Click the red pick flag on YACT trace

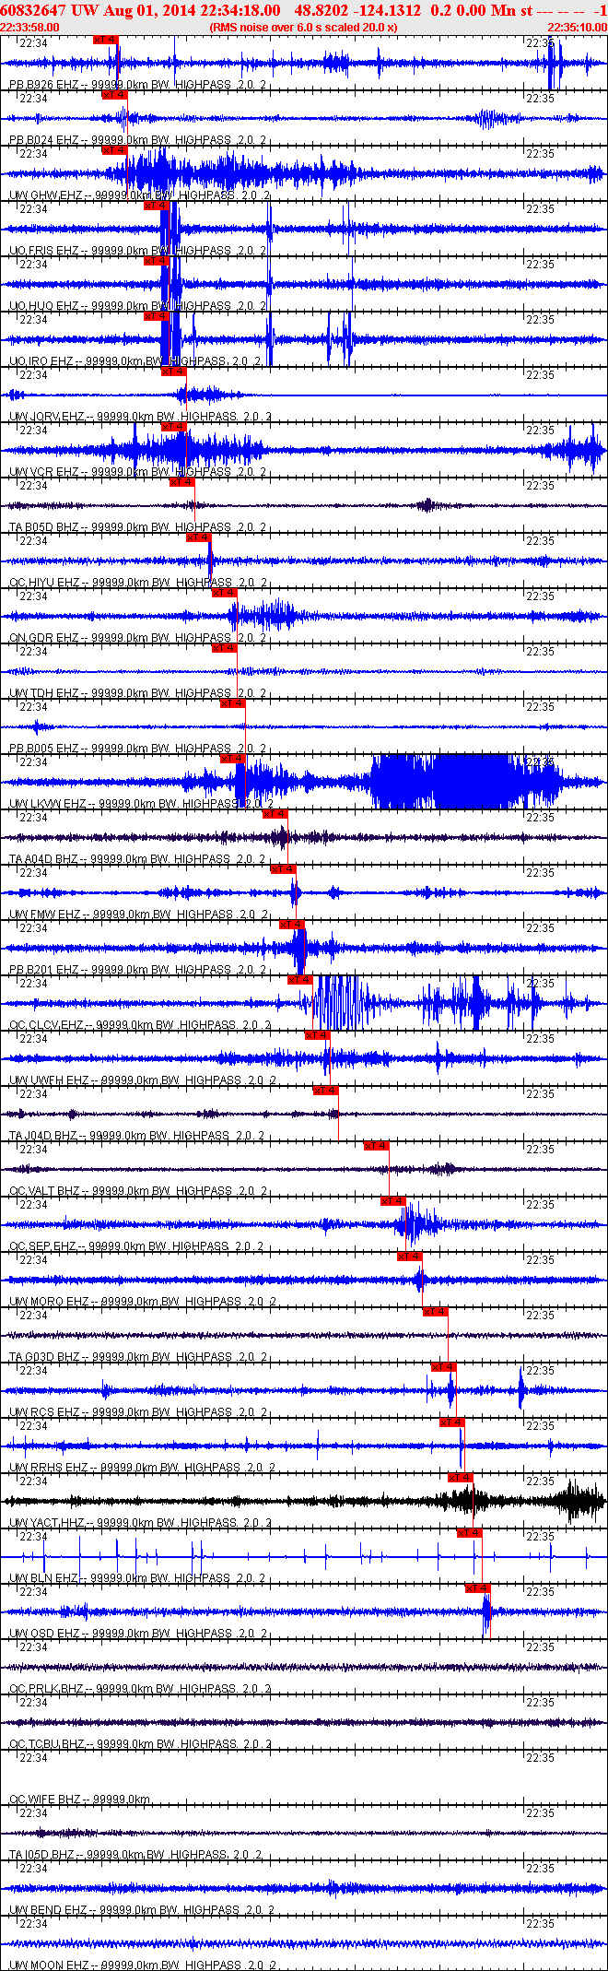point(460,1478)
